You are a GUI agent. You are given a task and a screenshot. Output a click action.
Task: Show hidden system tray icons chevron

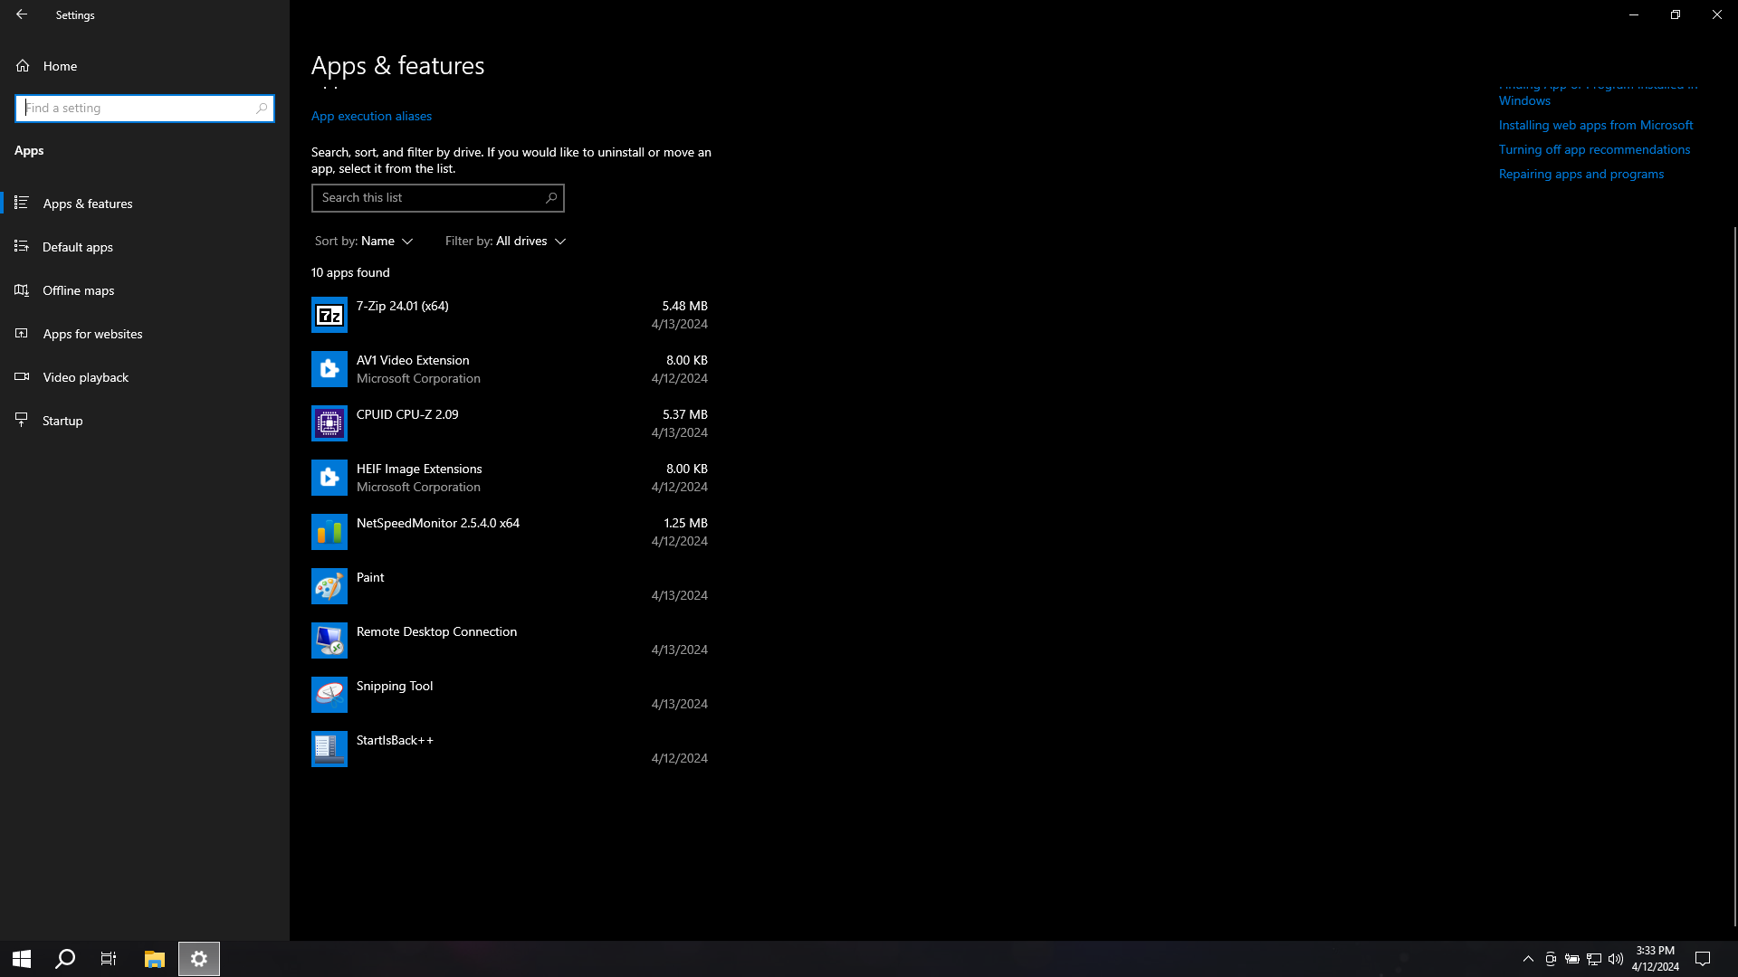coord(1528,959)
